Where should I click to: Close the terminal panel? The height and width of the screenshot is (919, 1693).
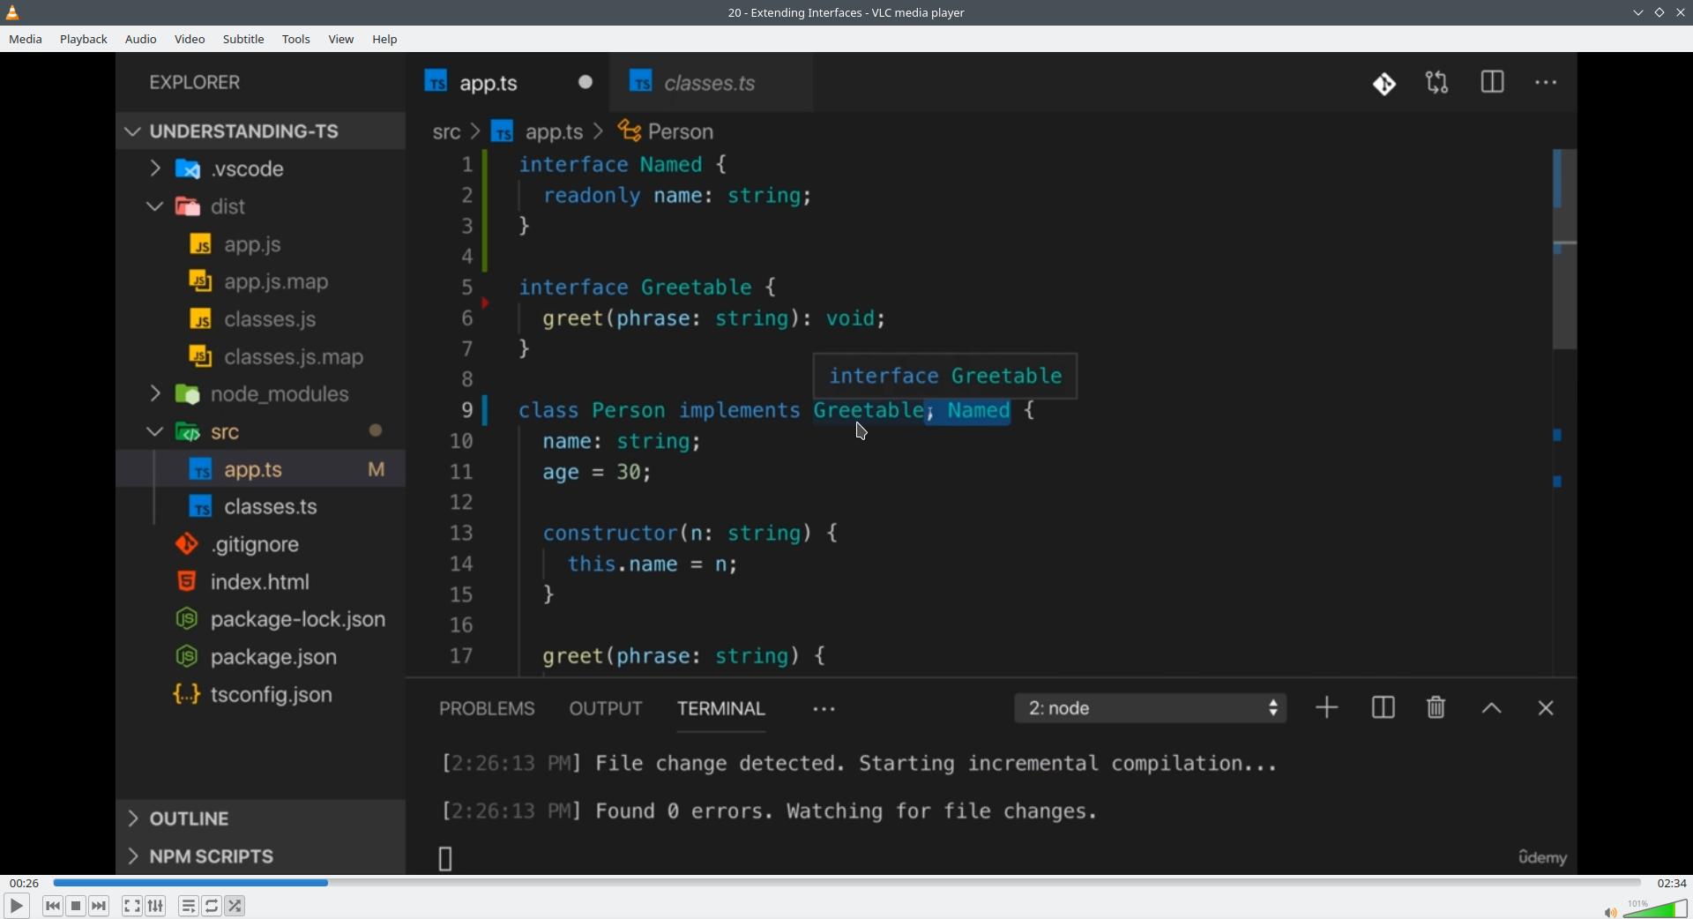1546,709
